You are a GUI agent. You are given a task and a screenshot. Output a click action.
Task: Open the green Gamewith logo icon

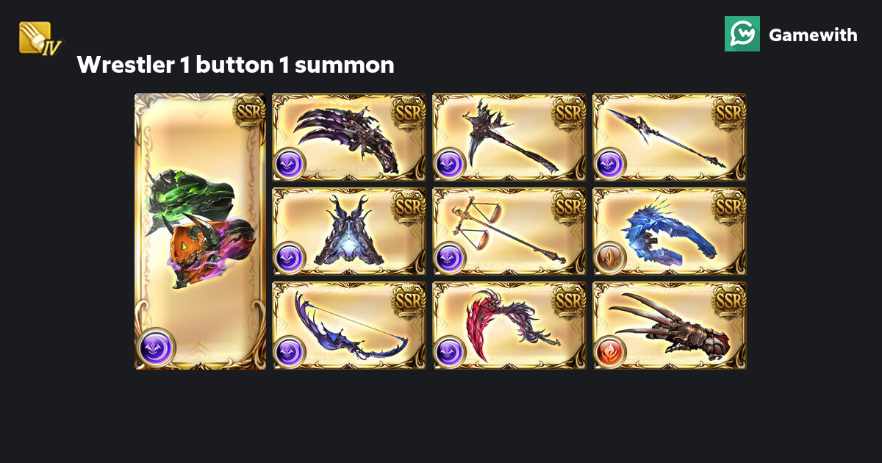point(742,34)
